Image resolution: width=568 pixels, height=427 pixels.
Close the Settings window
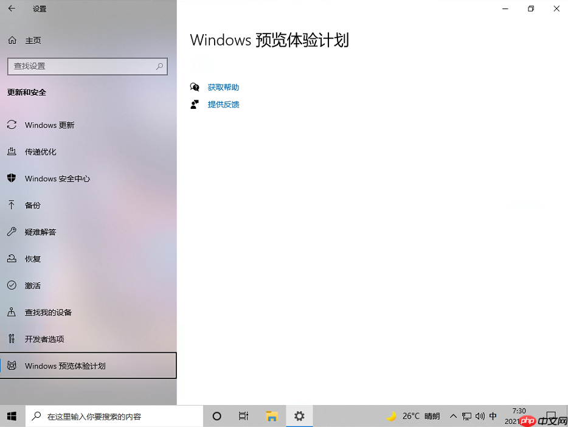(x=556, y=9)
